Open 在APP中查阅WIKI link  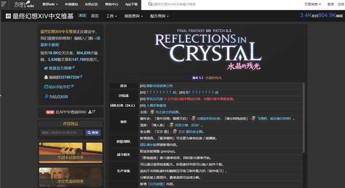click(x=71, y=112)
